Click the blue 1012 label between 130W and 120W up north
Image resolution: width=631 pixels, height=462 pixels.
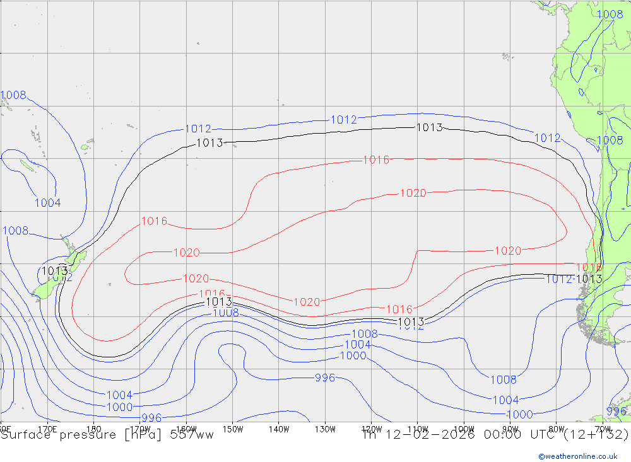[343, 119]
